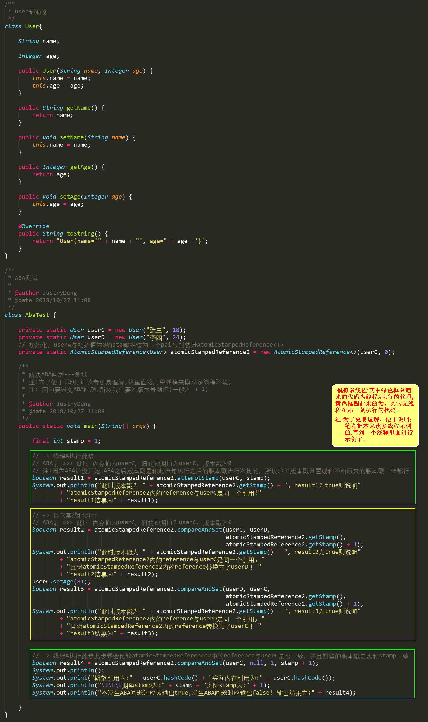Click the return "User{name='" string line

click(120, 241)
